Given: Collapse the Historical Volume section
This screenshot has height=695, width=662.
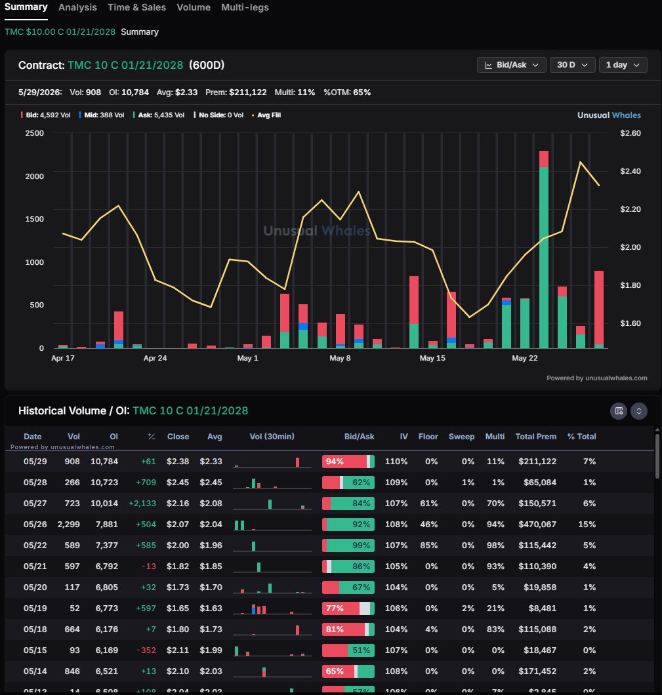Looking at the screenshot, I should 639,411.
